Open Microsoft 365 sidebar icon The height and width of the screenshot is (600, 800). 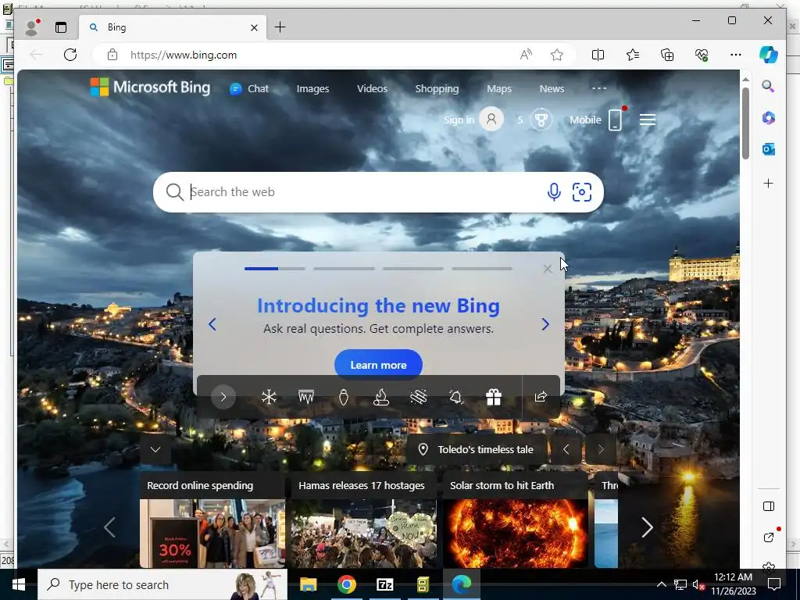pyautogui.click(x=769, y=118)
